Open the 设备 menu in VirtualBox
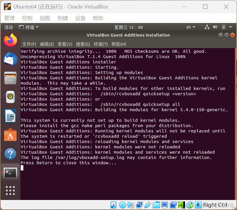Image resolution: width=237 pixels, height=210 pixels. (x=80, y=18)
